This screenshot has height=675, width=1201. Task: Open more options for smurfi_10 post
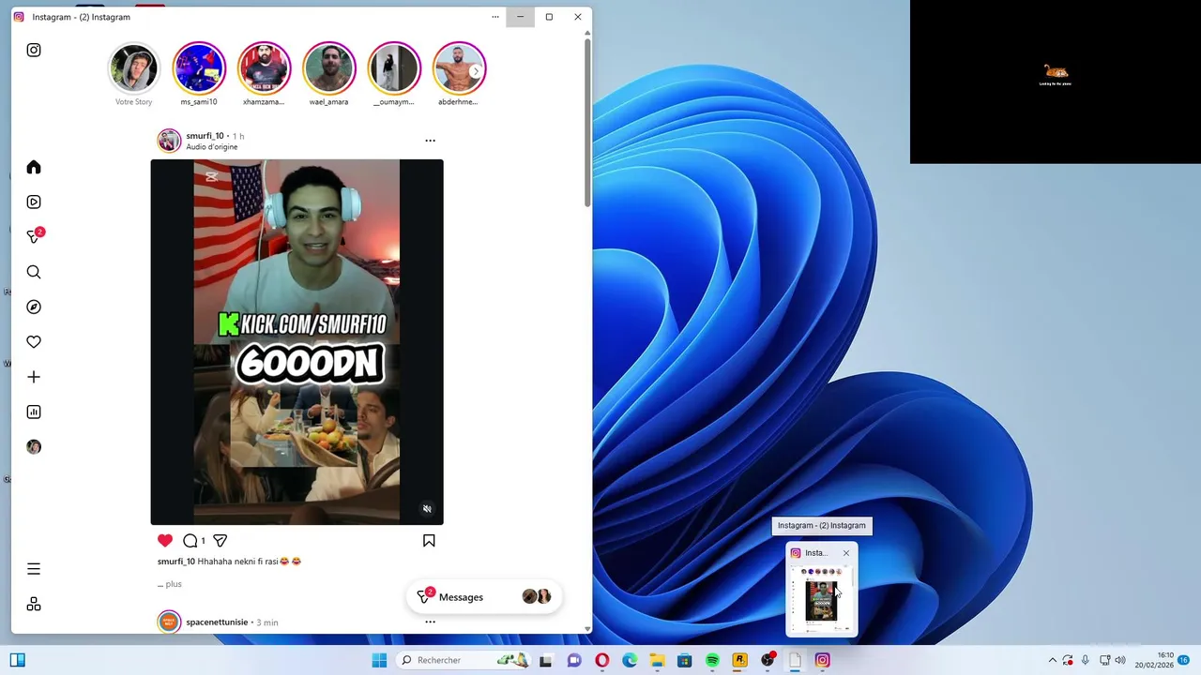[x=430, y=141]
